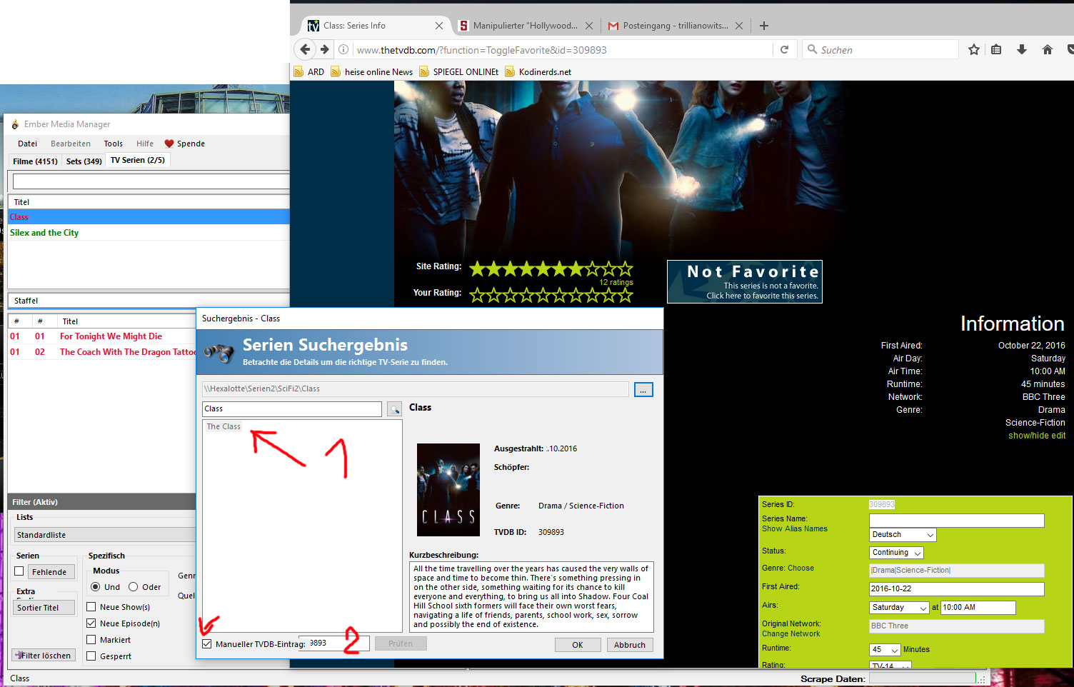Go back with the browser's back arrow
This screenshot has width=1074, height=687.
(306, 49)
